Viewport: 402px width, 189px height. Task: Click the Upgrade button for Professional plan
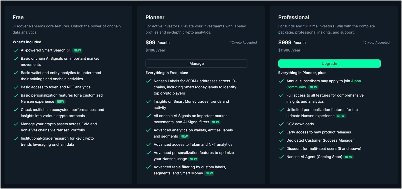coord(329,64)
